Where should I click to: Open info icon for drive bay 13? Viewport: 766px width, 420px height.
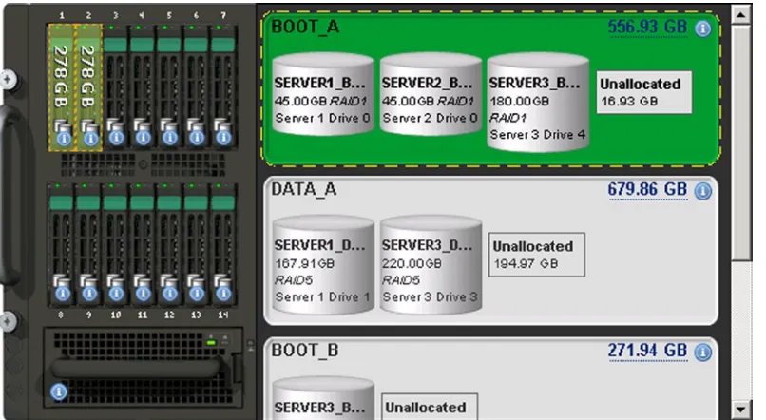[197, 294]
